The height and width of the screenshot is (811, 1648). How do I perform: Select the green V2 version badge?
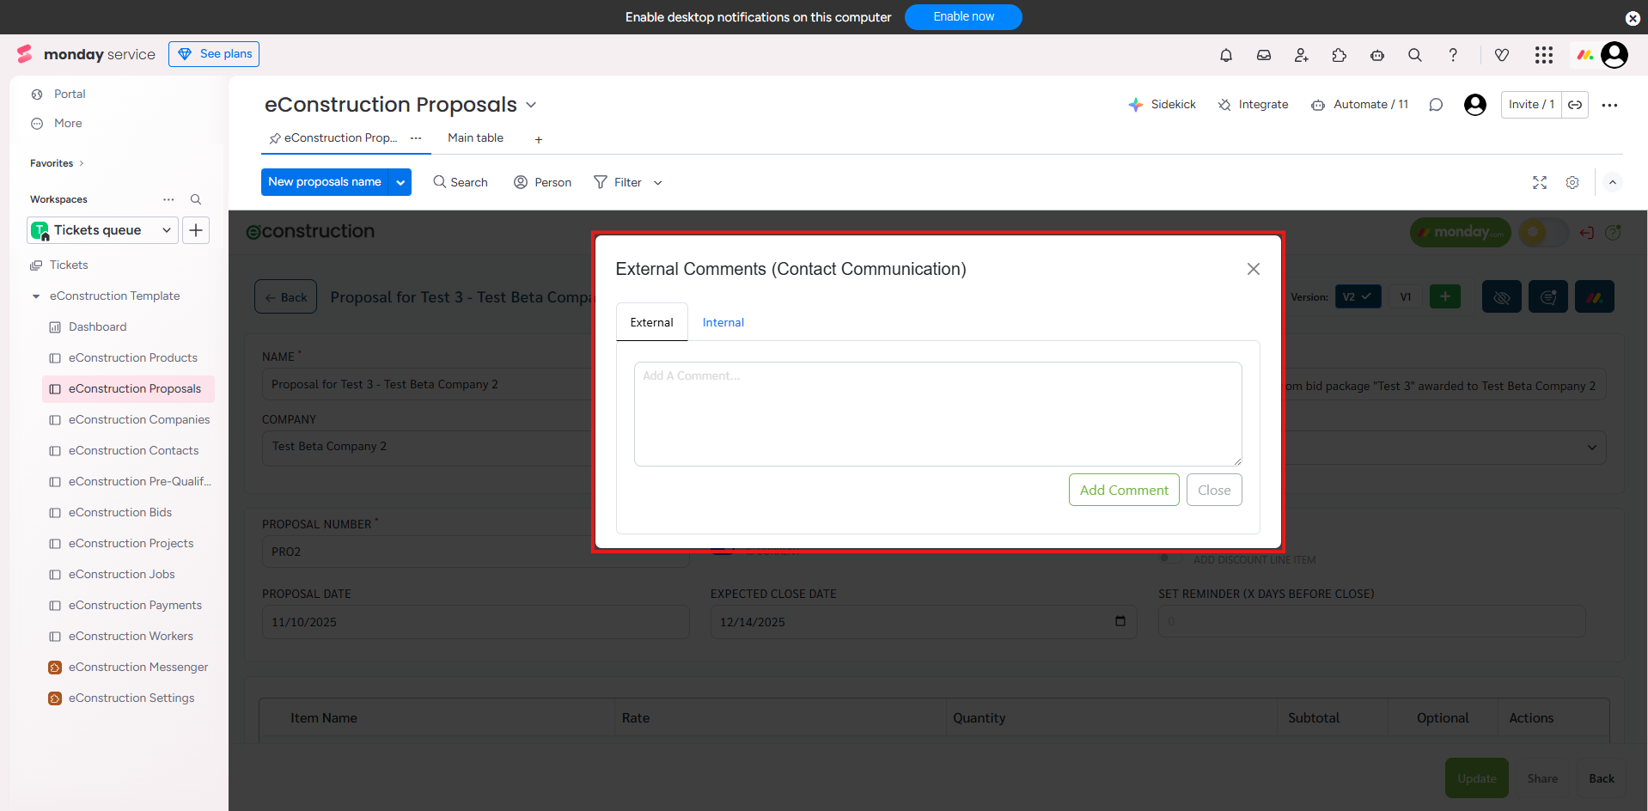click(x=1358, y=297)
